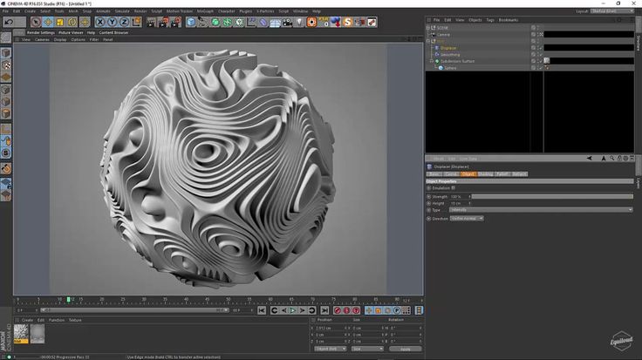The width and height of the screenshot is (642, 360).
Task: Toggle the Emulation checkbox
Action: pos(454,188)
